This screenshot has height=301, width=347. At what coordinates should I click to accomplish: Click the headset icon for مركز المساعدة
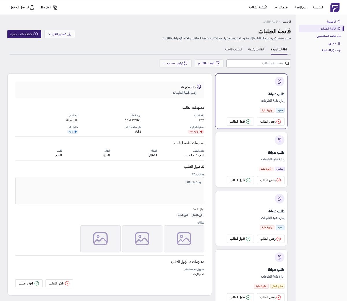point(339,51)
